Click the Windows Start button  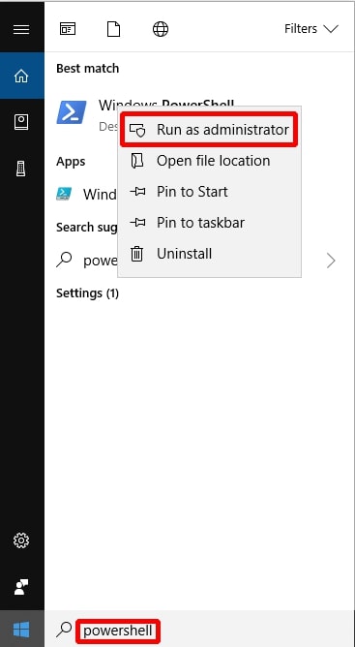click(x=21, y=630)
